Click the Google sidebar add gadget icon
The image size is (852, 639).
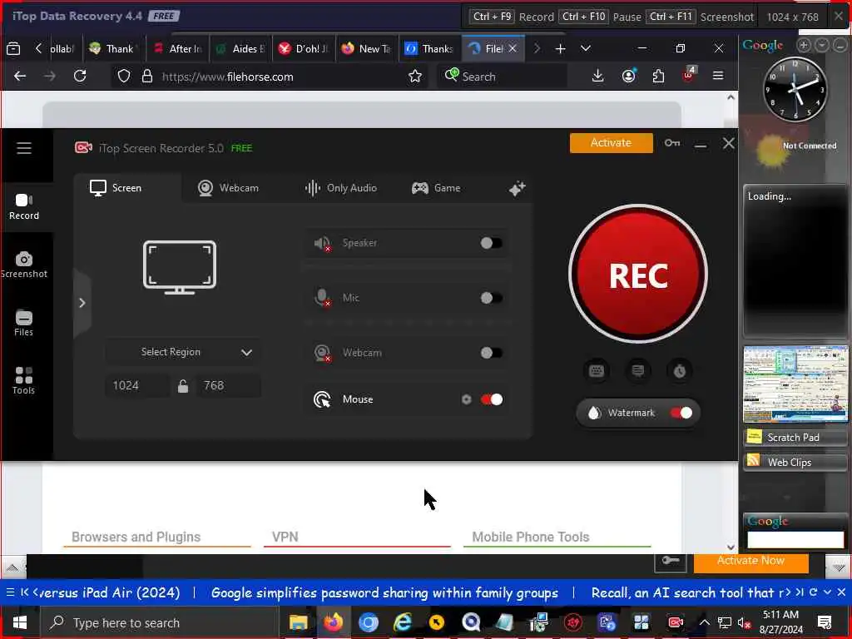pyautogui.click(x=804, y=45)
